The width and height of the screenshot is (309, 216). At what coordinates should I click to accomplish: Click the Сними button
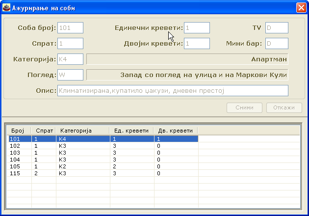click(x=244, y=108)
